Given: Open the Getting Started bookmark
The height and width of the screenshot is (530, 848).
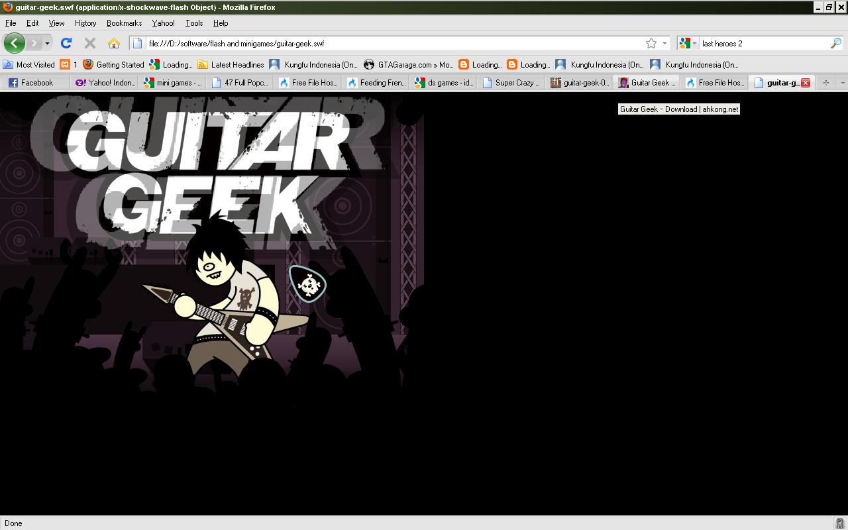Looking at the screenshot, I should [113, 64].
